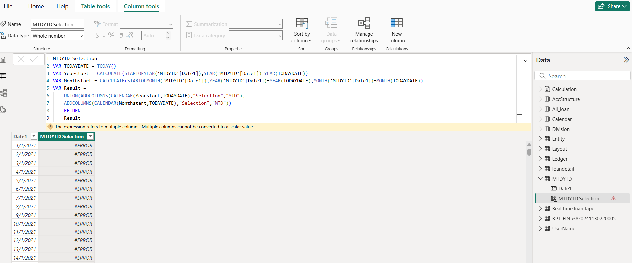Select the Layout table
632x263 pixels.
(560, 149)
